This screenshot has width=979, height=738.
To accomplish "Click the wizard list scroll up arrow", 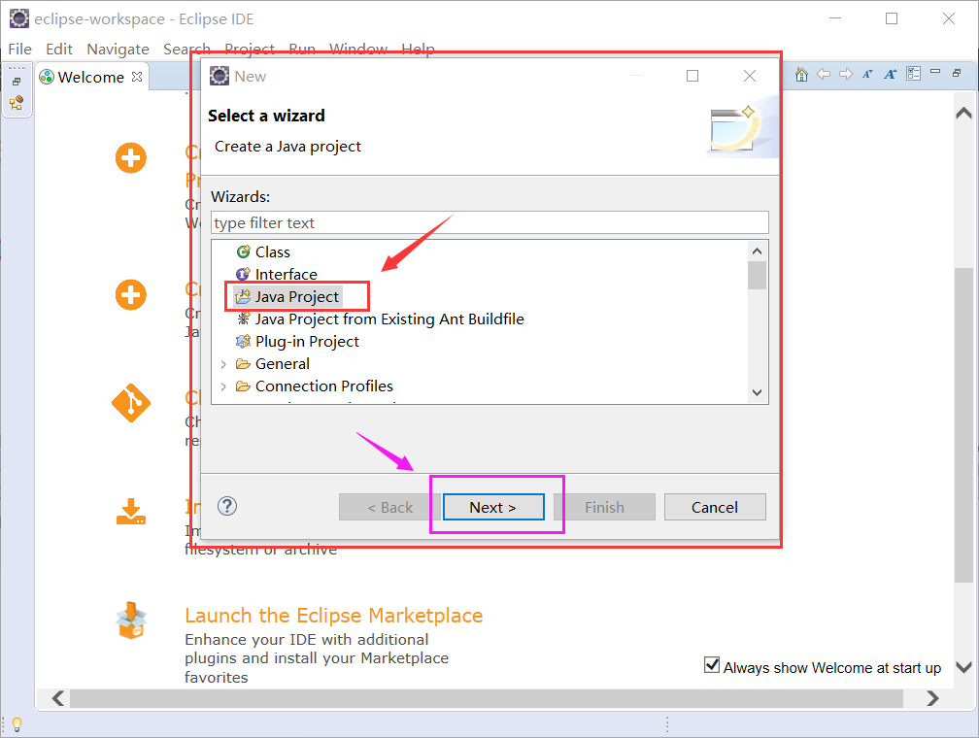I will click(757, 251).
